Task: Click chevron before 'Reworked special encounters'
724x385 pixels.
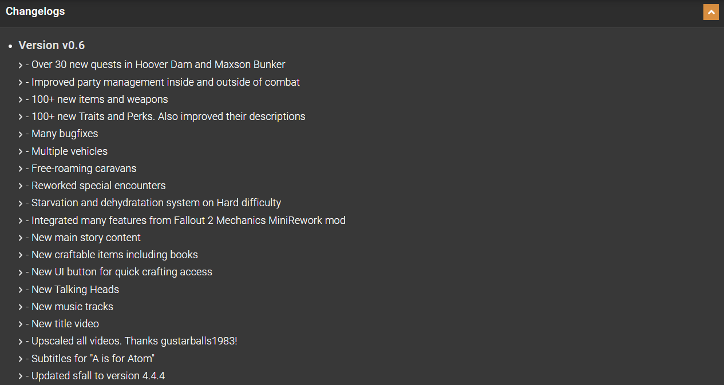Action: coord(21,186)
